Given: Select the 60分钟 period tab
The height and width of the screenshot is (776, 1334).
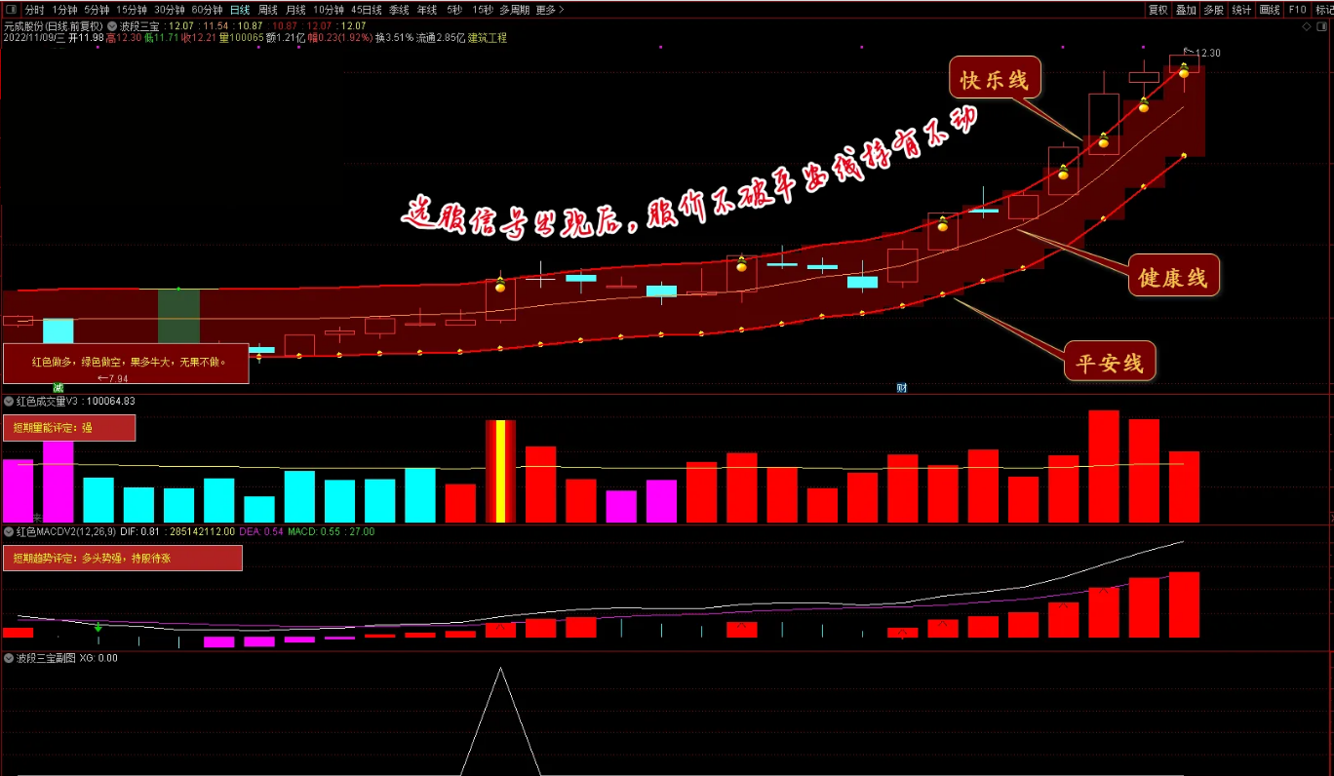Looking at the screenshot, I should point(208,10).
